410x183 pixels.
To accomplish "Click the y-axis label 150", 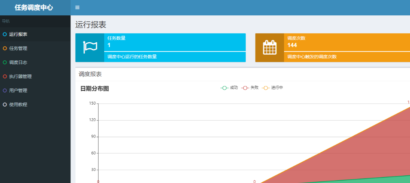I will pyautogui.click(x=92, y=103).
